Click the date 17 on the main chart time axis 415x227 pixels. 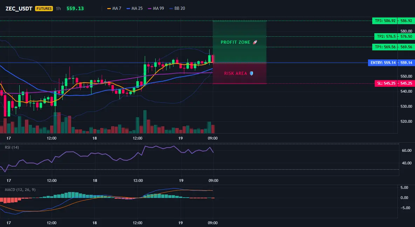point(8,138)
